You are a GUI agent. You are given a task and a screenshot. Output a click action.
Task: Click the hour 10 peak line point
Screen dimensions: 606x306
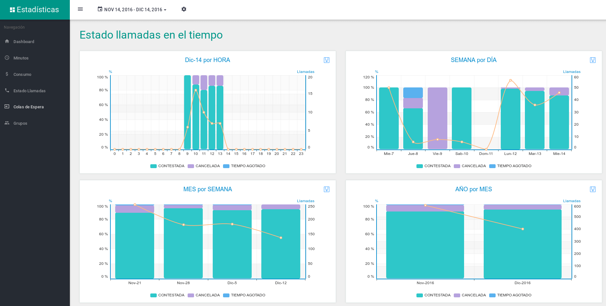click(x=196, y=90)
